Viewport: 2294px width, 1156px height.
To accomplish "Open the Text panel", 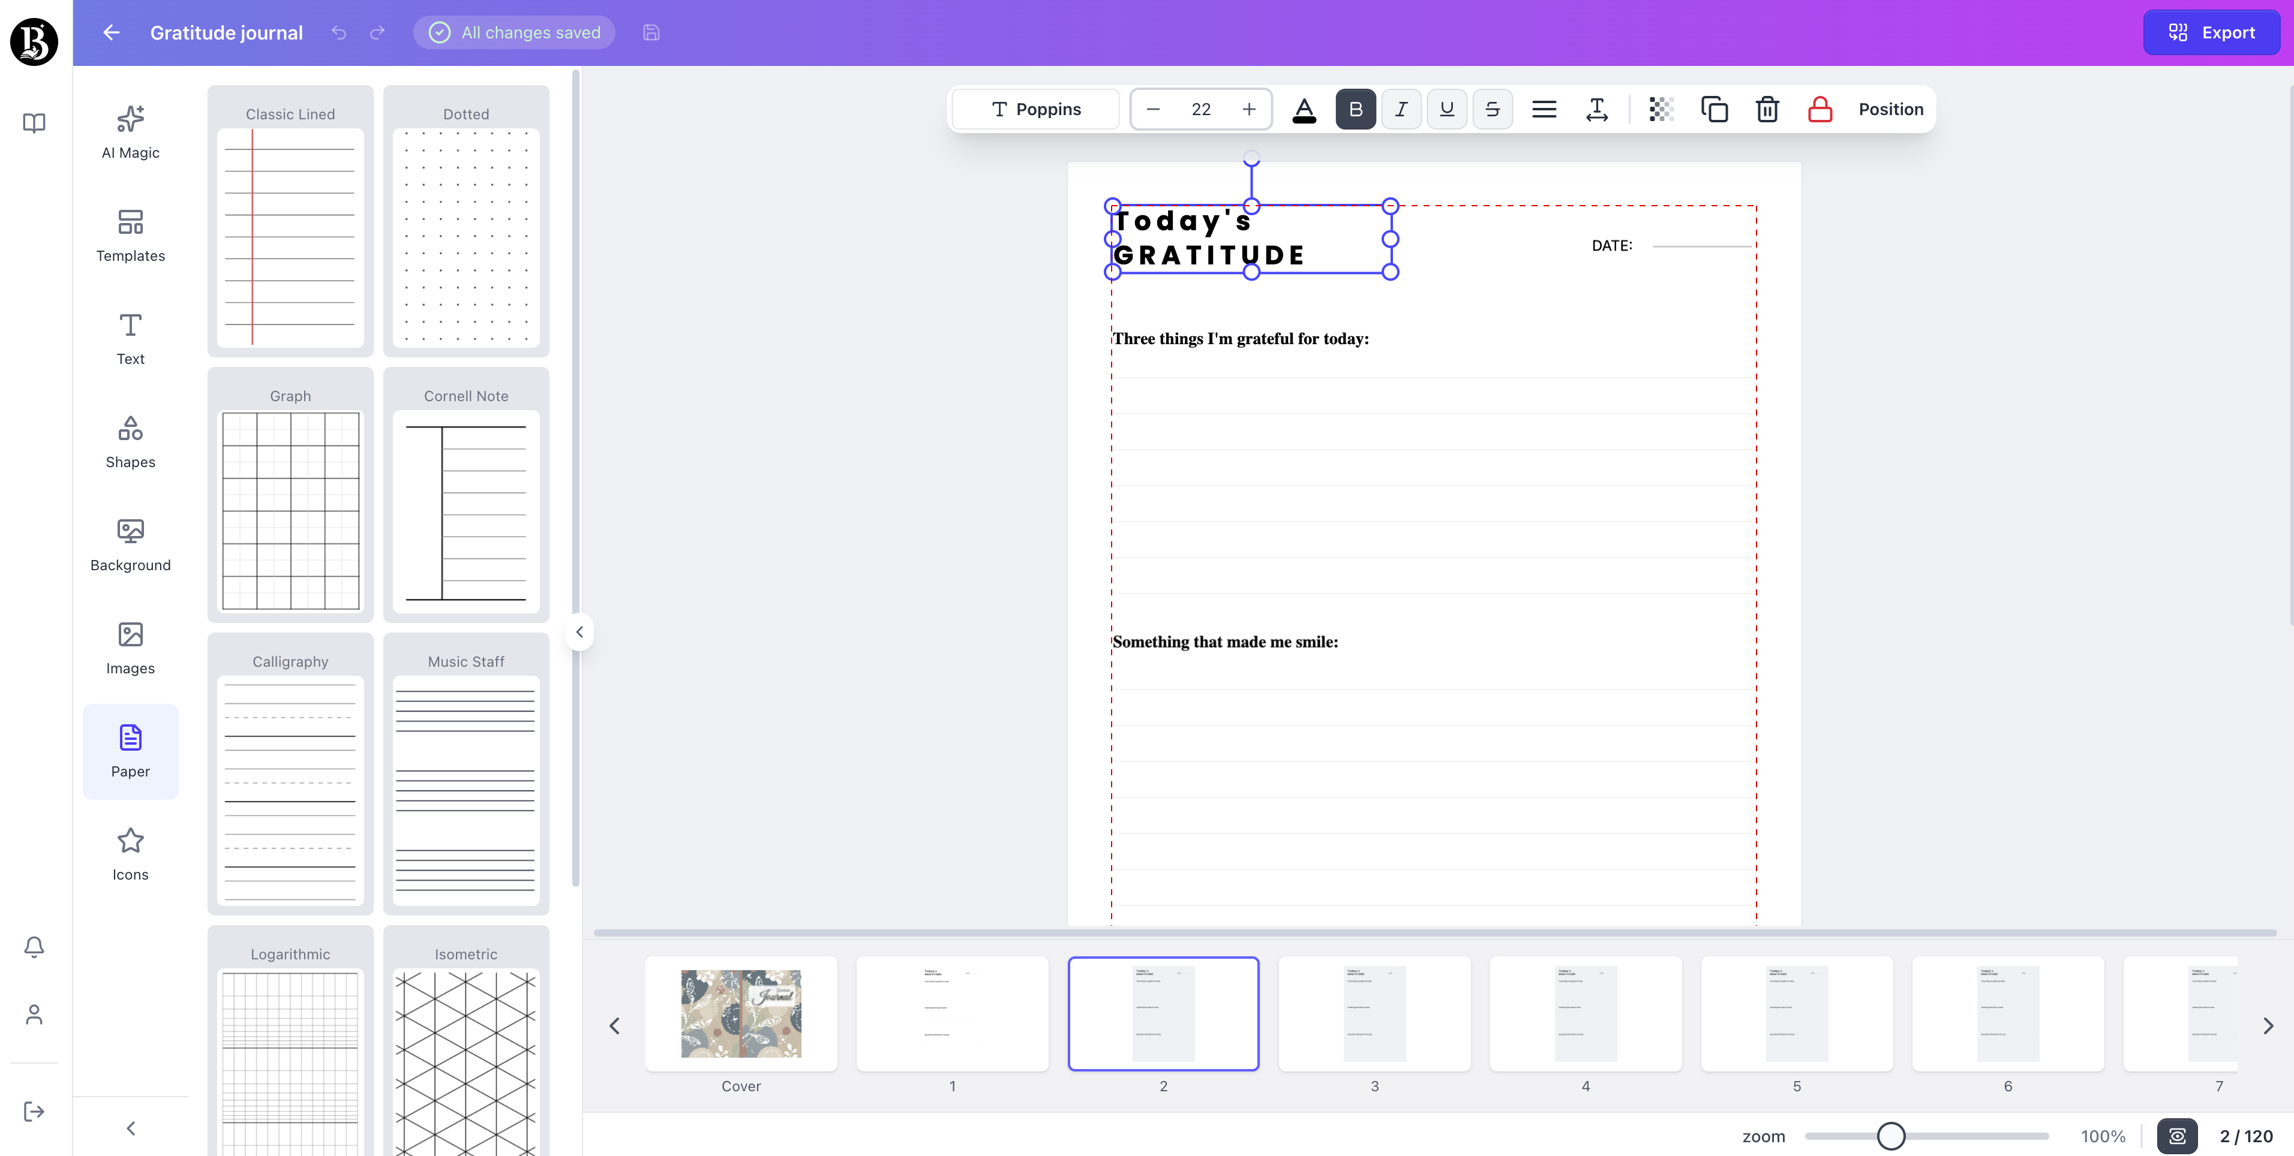I will (130, 338).
